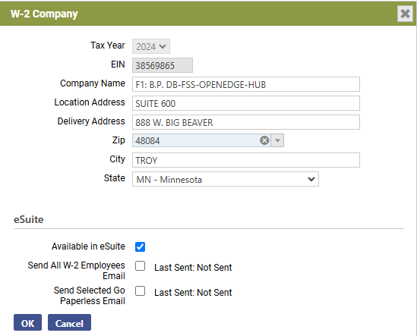This screenshot has width=417, height=336.
Task: Click into the Location Address field
Action: coord(246,103)
